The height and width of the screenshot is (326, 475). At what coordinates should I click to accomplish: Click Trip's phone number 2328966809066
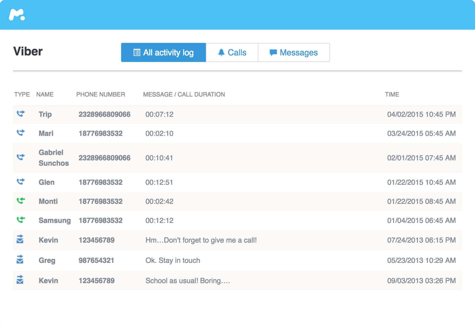[104, 114]
